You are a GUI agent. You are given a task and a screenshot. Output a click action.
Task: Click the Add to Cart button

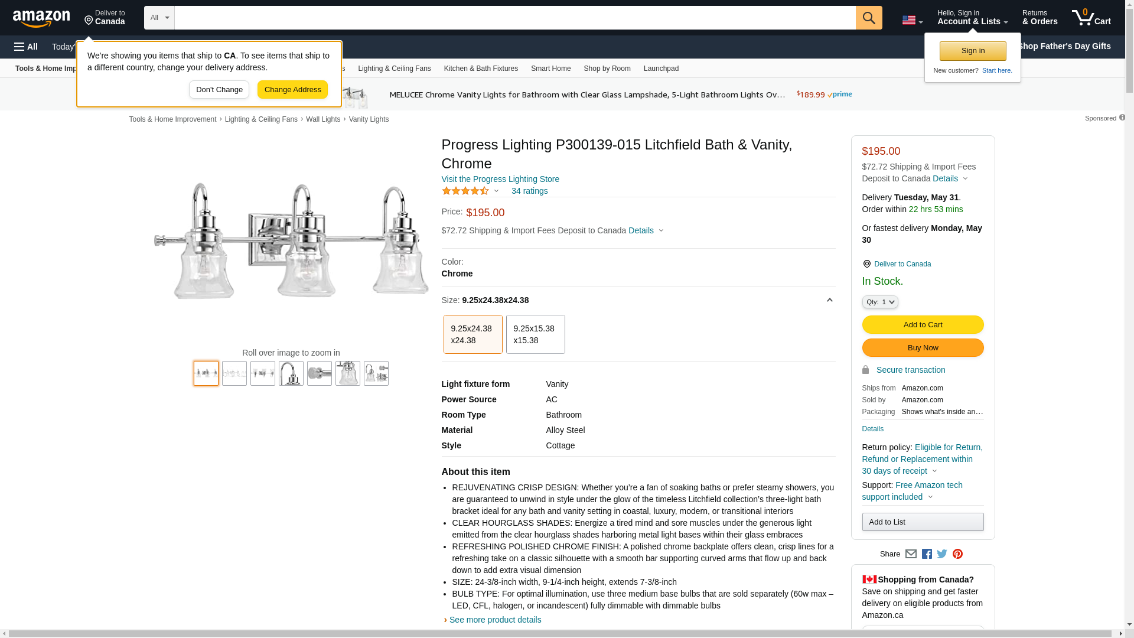(x=923, y=324)
